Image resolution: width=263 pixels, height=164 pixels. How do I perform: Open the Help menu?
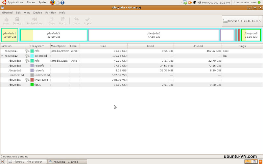point(62,12)
